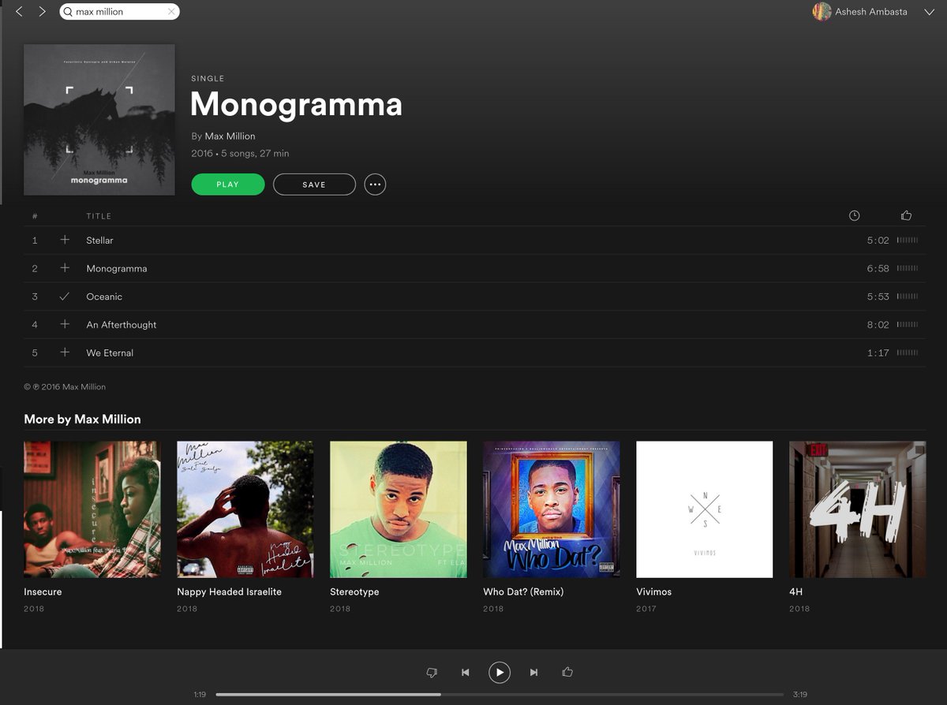The image size is (947, 705).
Task: Open Ashesh Ambasta profile name link
Action: coord(871,12)
